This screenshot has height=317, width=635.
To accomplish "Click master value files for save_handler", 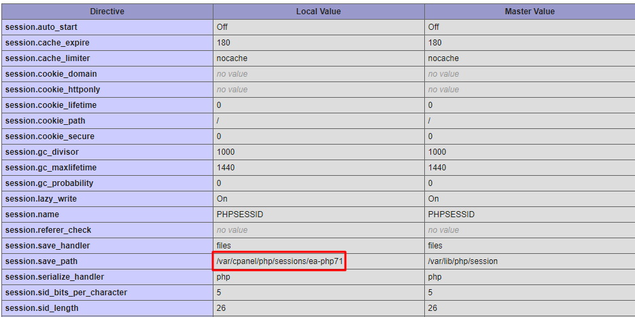I will [435, 246].
